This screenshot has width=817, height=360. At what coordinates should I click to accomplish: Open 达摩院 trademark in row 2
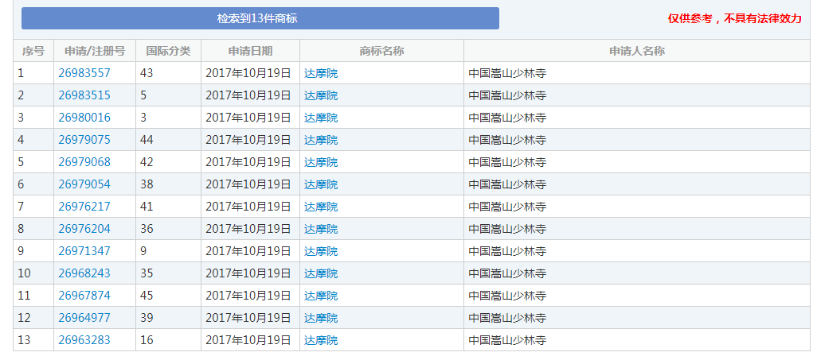321,95
